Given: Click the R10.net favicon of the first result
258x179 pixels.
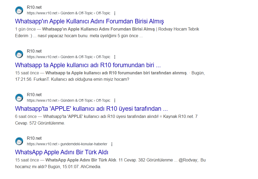Looking at the screenshot, I should tap(19, 10).
